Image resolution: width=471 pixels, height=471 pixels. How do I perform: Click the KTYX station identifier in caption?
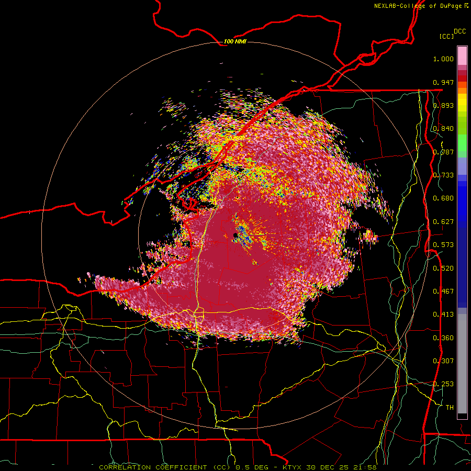(x=293, y=467)
